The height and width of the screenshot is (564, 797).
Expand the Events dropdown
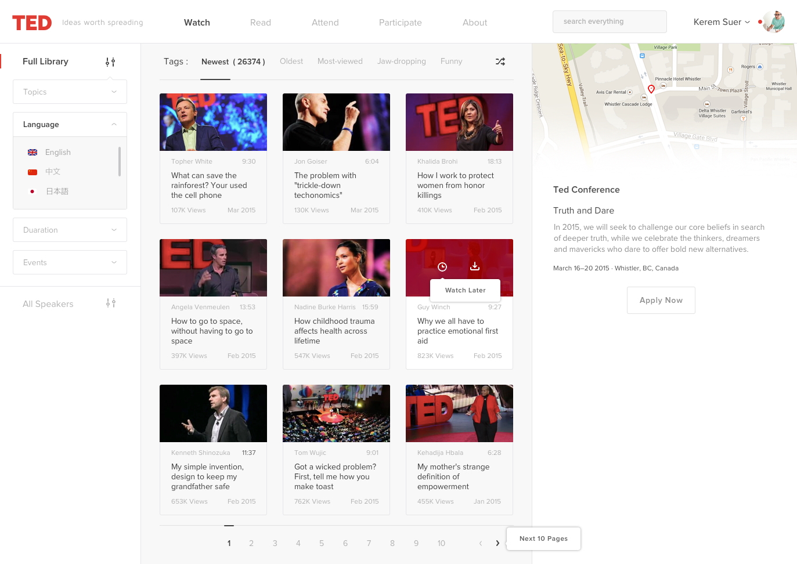(70, 262)
